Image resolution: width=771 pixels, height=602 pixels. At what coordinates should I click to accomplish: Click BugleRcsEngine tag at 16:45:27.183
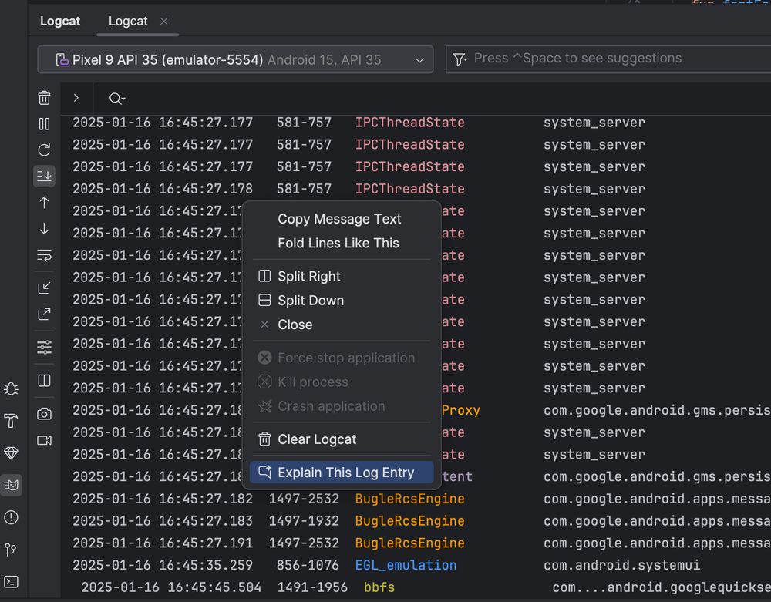(x=409, y=521)
